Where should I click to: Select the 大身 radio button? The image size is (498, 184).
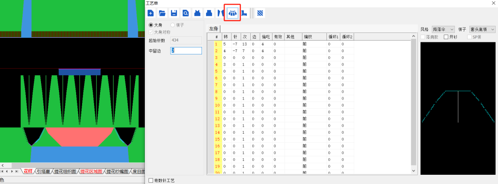click(151, 25)
